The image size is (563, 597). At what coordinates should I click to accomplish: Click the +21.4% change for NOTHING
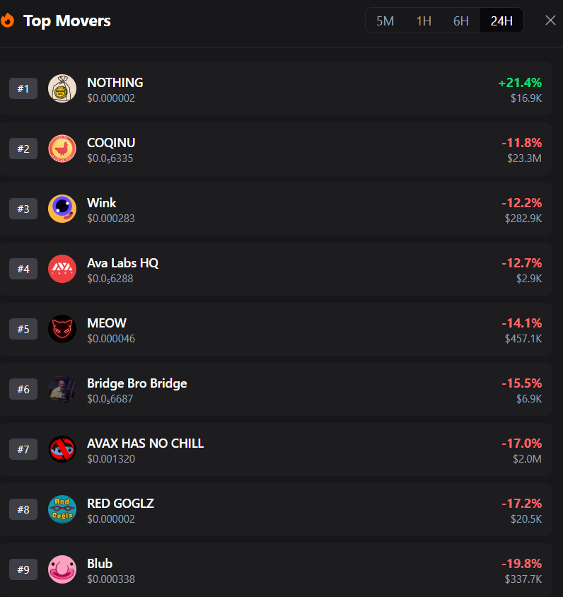point(520,83)
